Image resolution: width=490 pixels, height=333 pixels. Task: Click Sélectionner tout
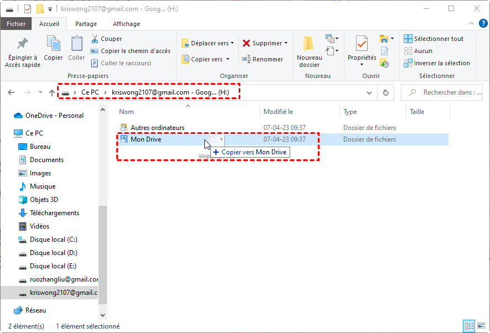coord(434,39)
